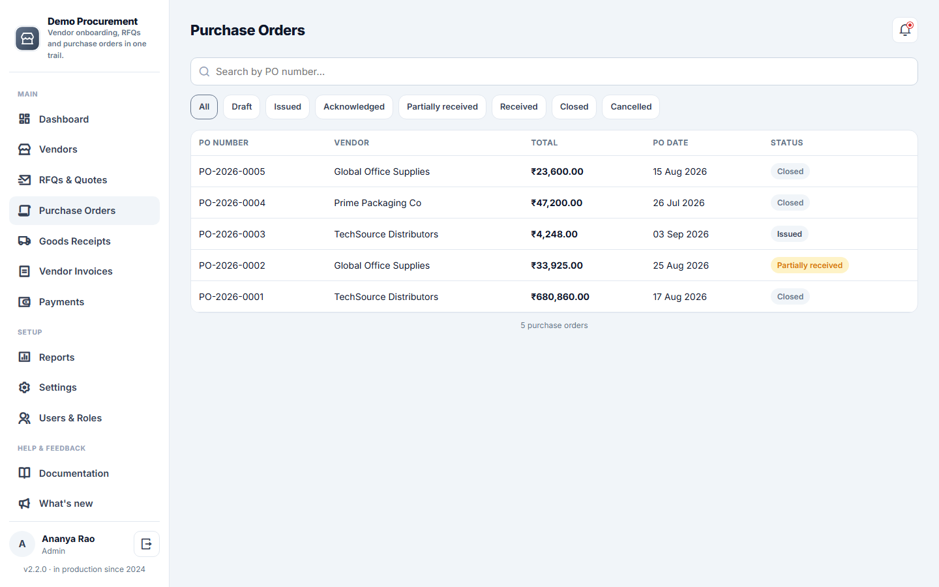This screenshot has width=939, height=587.
Task: Click the Dashboard grid icon
Action: click(x=24, y=119)
